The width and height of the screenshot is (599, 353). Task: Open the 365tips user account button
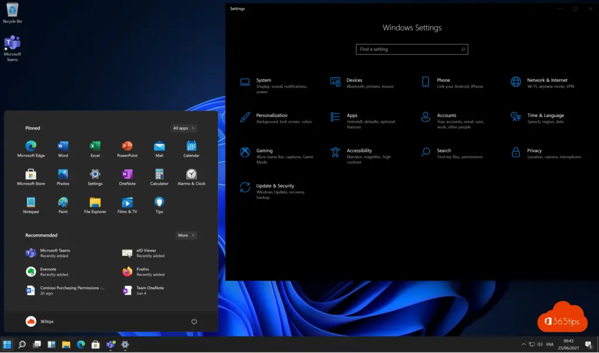40,321
